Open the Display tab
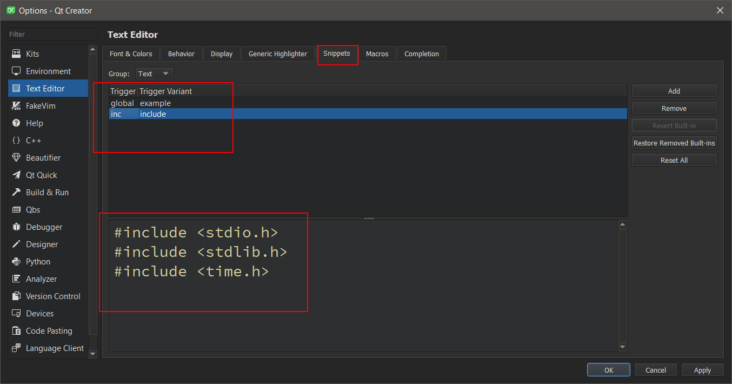Viewport: 732px width, 384px height. coord(222,54)
